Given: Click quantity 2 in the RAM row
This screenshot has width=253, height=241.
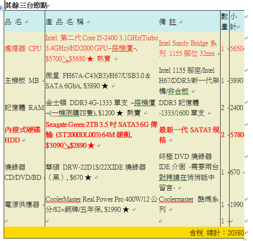Looking at the screenshot, I should coord(223,108).
